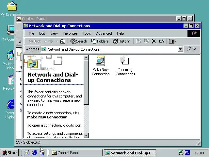The image size is (209, 157).
Task: Click the Undo toolbar icon
Action: (162, 42)
